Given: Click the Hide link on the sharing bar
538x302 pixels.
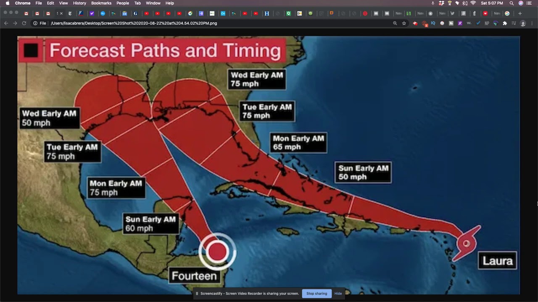Looking at the screenshot, I should 338,294.
